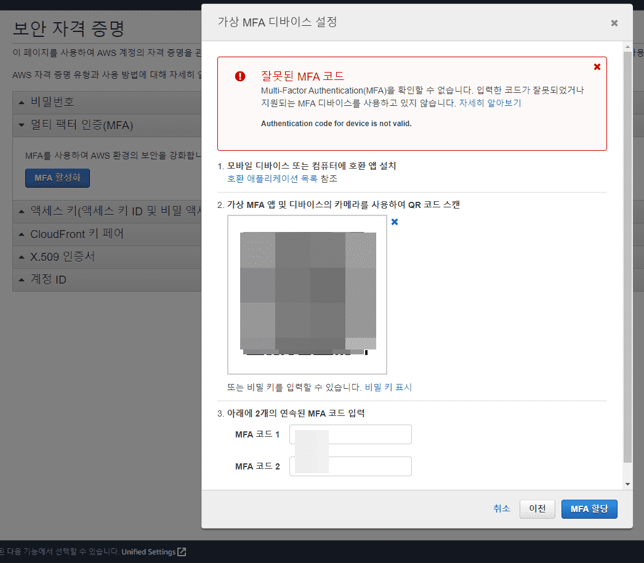Go back with the 이전 button
644x563 pixels.
click(x=537, y=509)
